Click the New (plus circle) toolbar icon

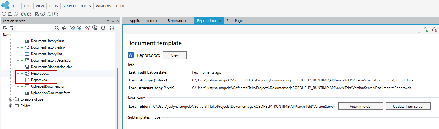4,14
